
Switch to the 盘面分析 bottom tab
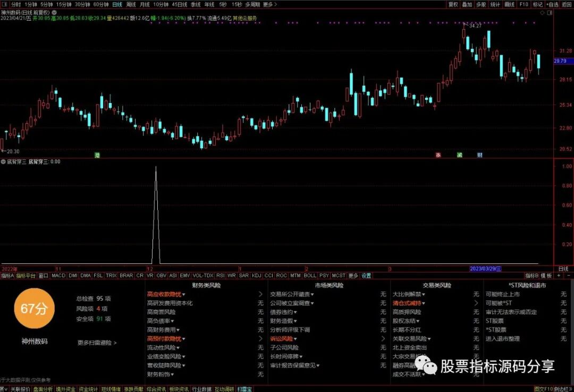[x=43, y=389]
